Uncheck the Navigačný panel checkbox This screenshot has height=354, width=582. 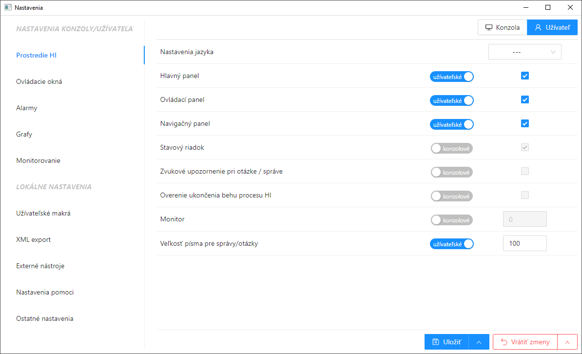pos(525,124)
